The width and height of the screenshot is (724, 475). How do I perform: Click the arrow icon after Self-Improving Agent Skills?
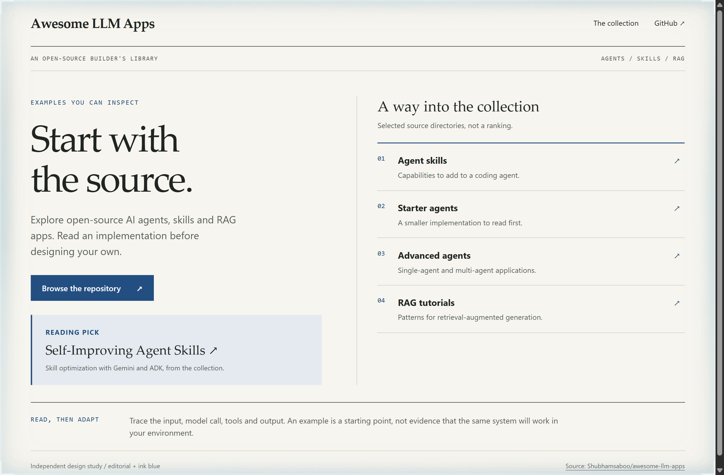coord(214,350)
